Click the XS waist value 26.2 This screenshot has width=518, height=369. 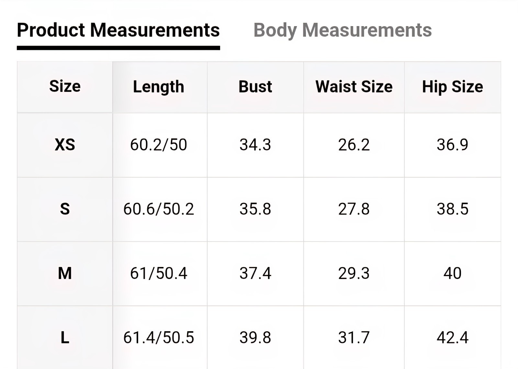[x=354, y=145]
